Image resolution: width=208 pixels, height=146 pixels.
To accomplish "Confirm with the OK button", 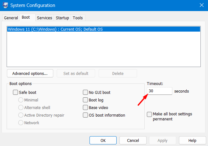I will tap(103, 140).
